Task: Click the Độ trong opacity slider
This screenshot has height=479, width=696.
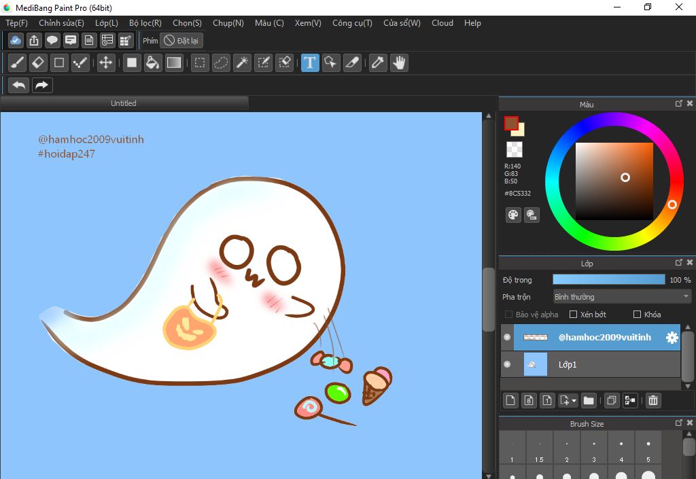Action: click(608, 279)
